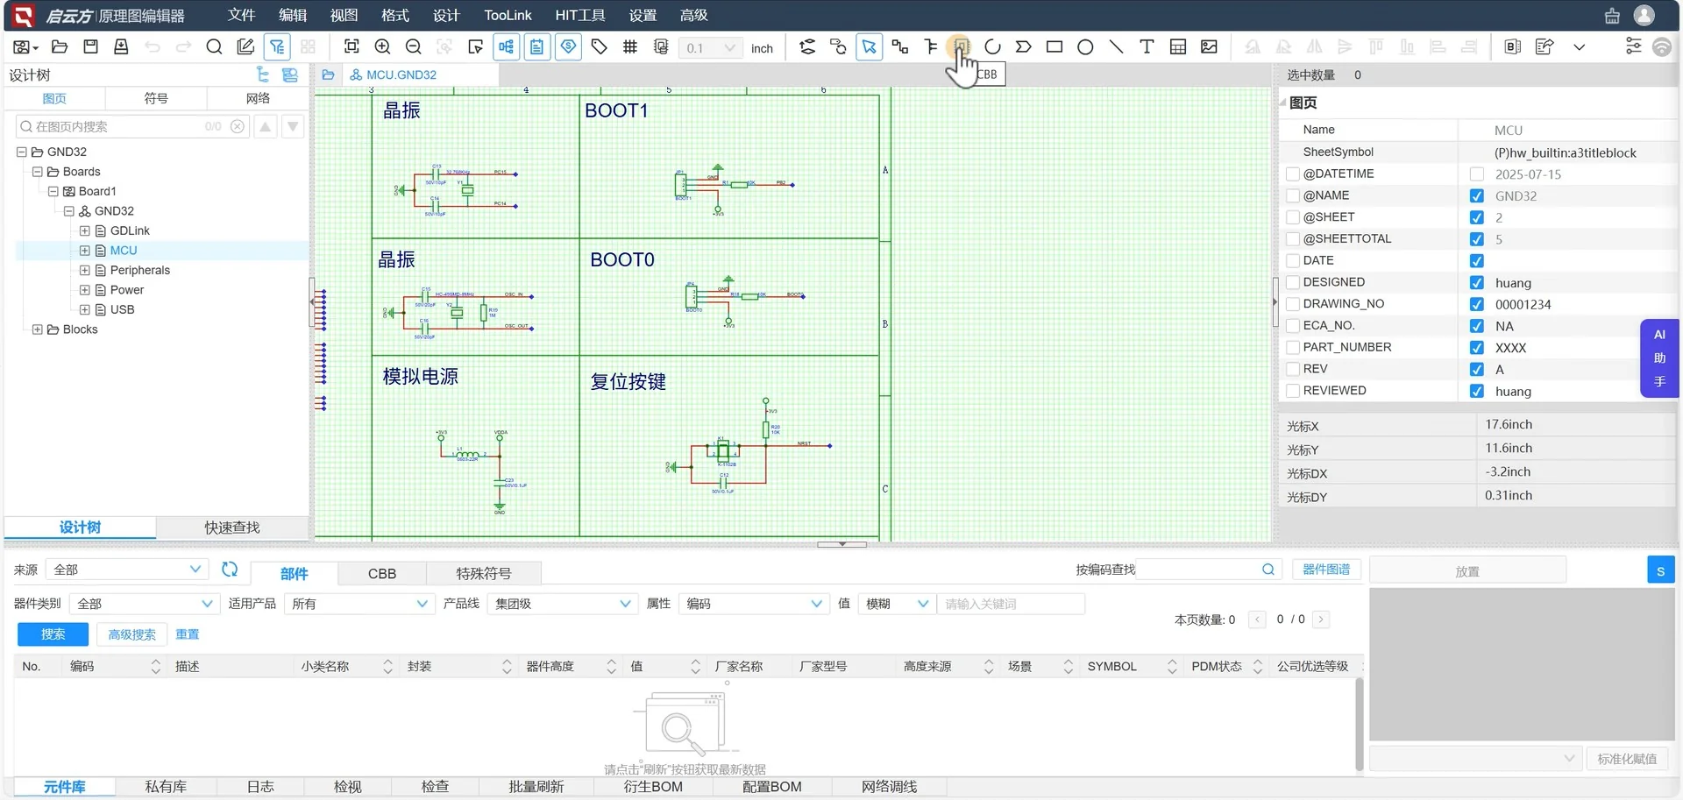1683x800 pixels.
Task: Select the arrow selection tool
Action: (x=868, y=46)
